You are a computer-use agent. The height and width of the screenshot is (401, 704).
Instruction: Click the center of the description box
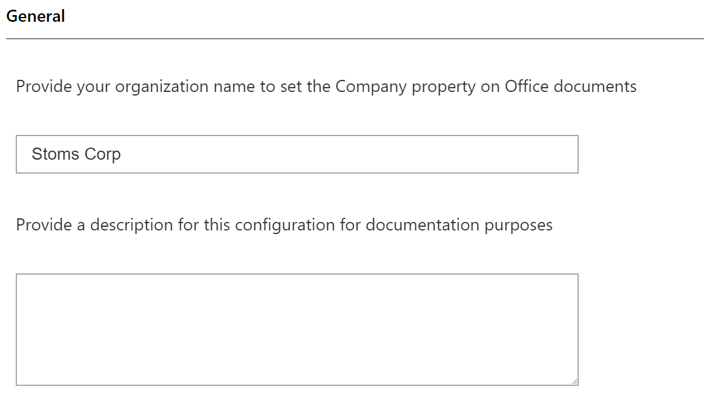pos(297,330)
